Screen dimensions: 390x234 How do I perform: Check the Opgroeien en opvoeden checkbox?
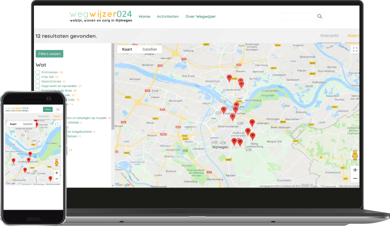(x=38, y=86)
